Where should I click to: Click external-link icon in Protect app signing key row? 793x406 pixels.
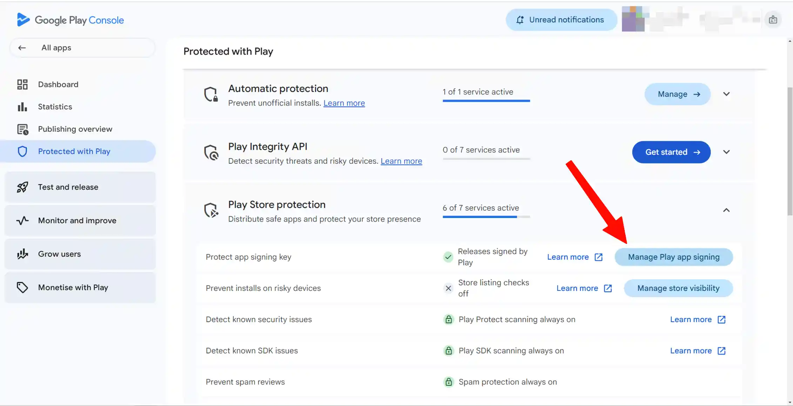[x=599, y=257]
